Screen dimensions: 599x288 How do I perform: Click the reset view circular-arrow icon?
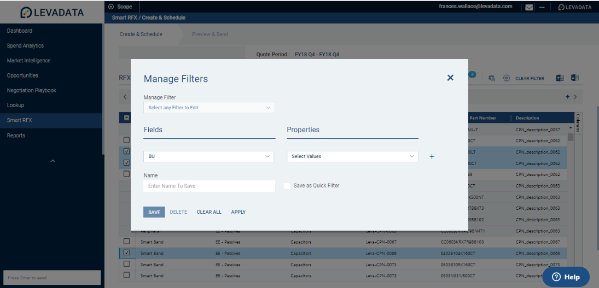[506, 78]
